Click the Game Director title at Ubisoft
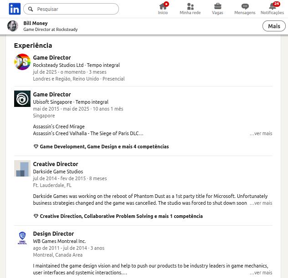 52,95
